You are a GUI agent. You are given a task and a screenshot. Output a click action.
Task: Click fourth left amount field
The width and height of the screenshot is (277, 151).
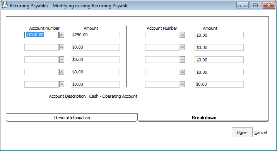click(96, 72)
